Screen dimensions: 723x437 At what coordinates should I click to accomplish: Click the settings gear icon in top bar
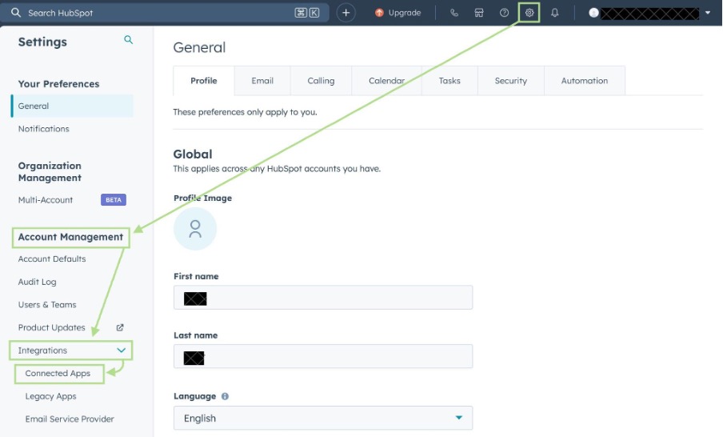tap(529, 13)
